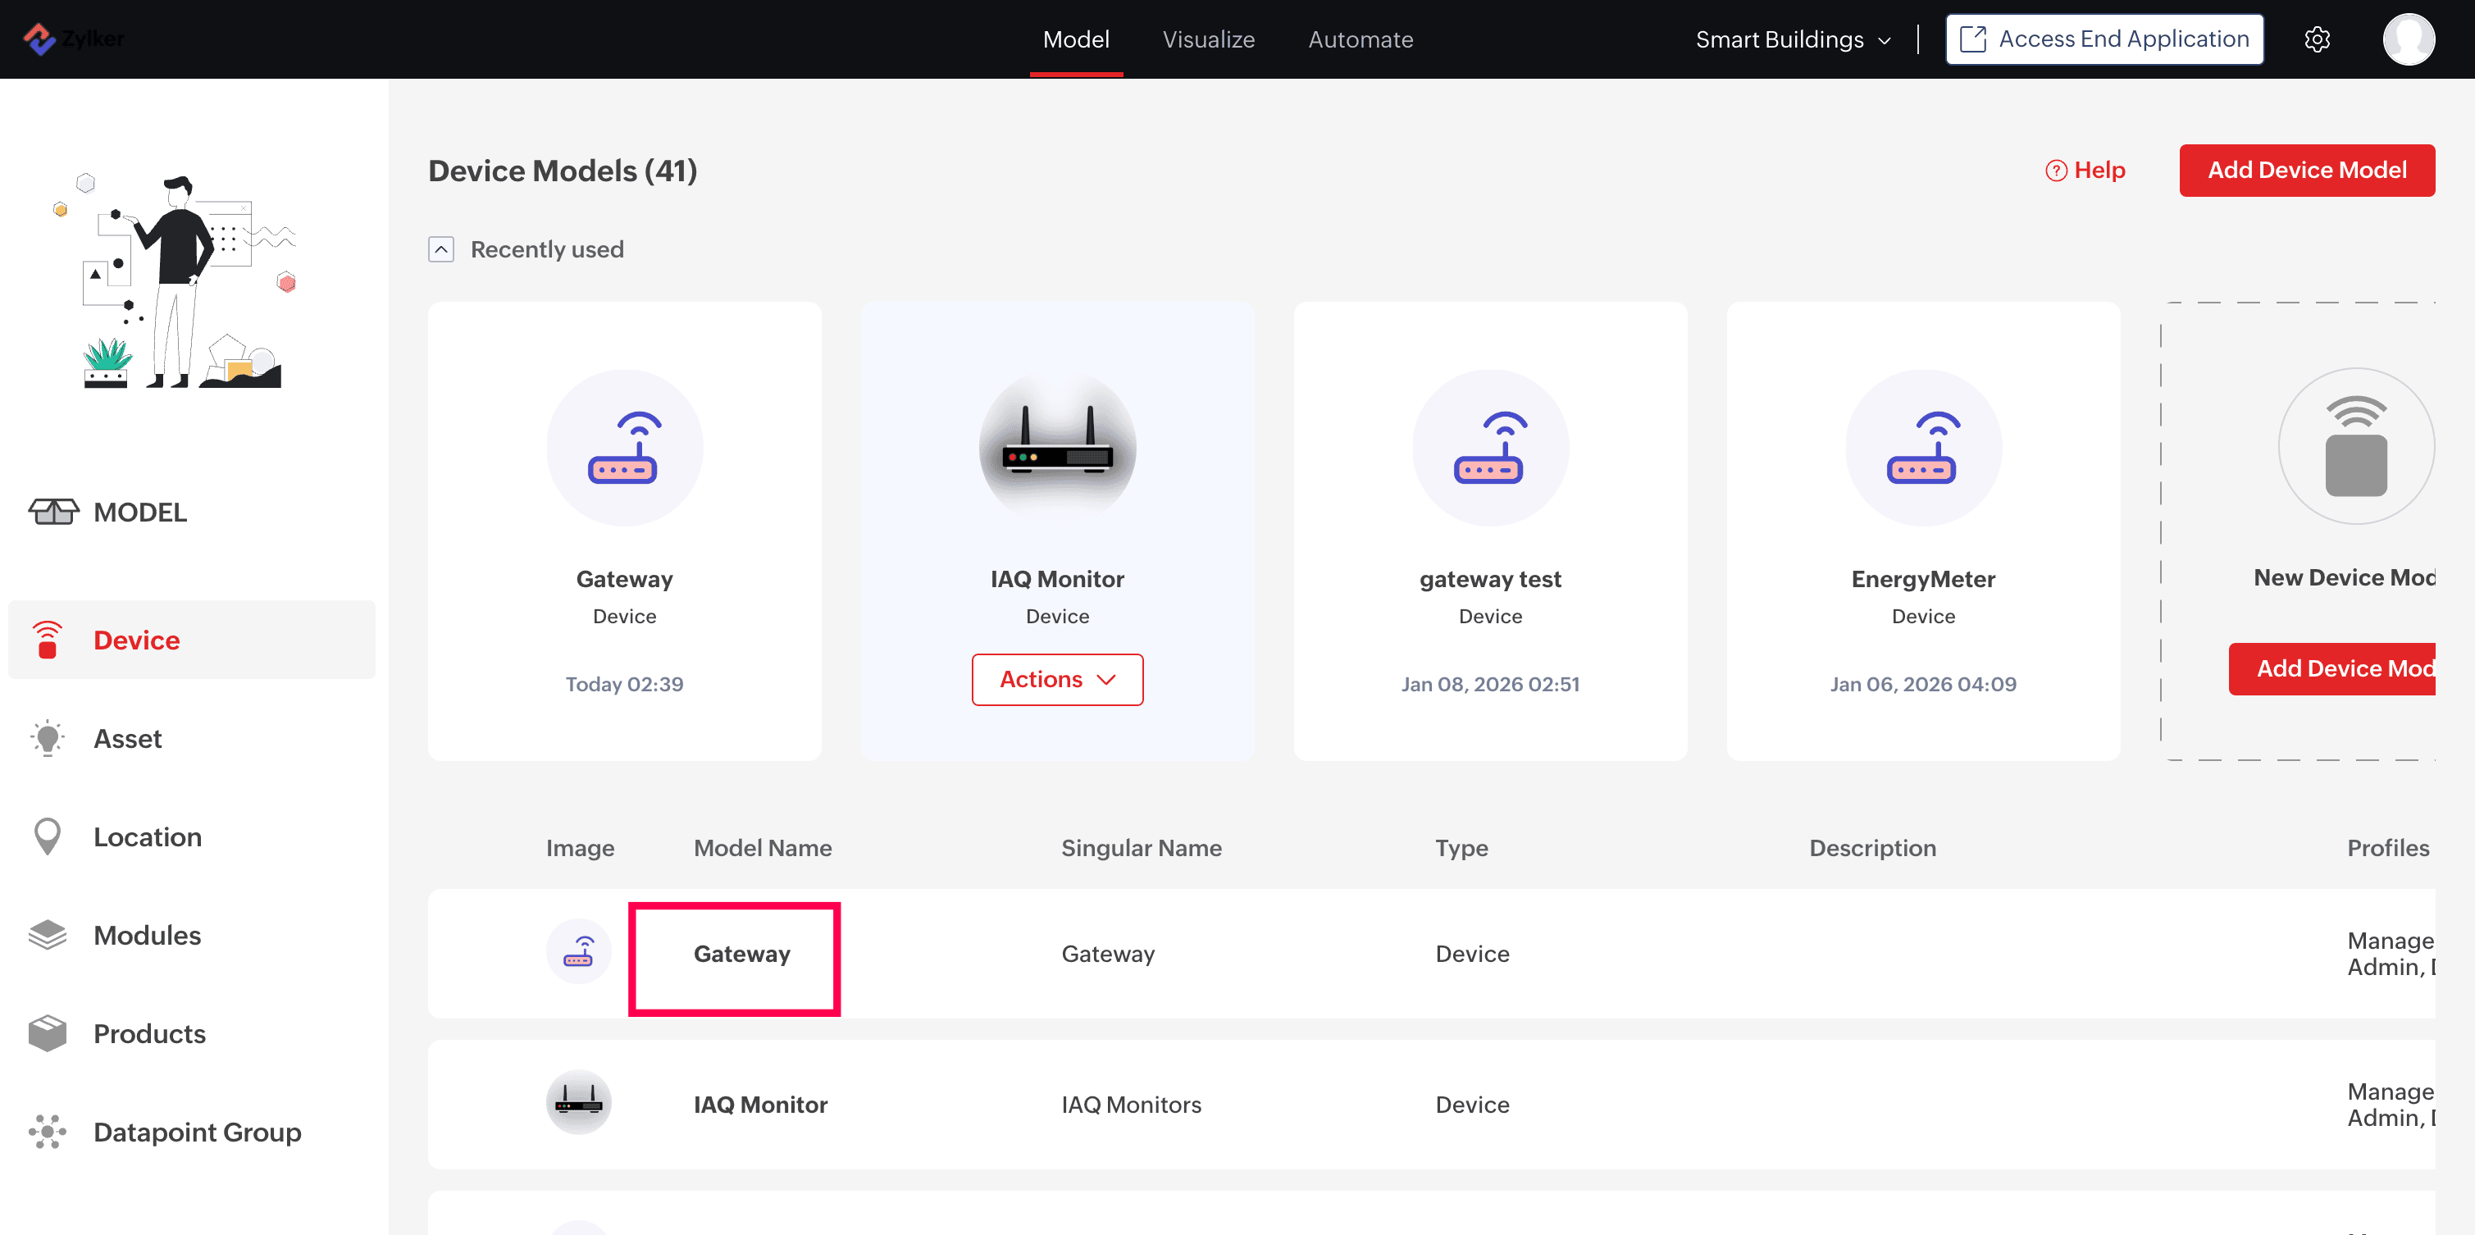Click Access End Application button

(x=2104, y=39)
